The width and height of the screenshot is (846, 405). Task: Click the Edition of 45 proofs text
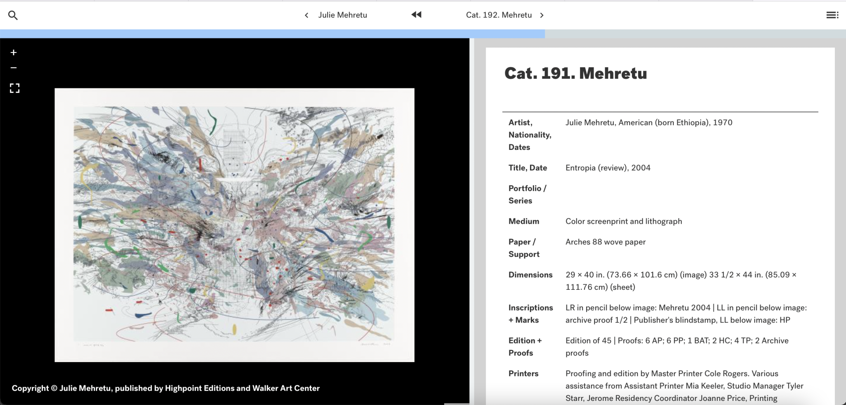[x=677, y=346]
